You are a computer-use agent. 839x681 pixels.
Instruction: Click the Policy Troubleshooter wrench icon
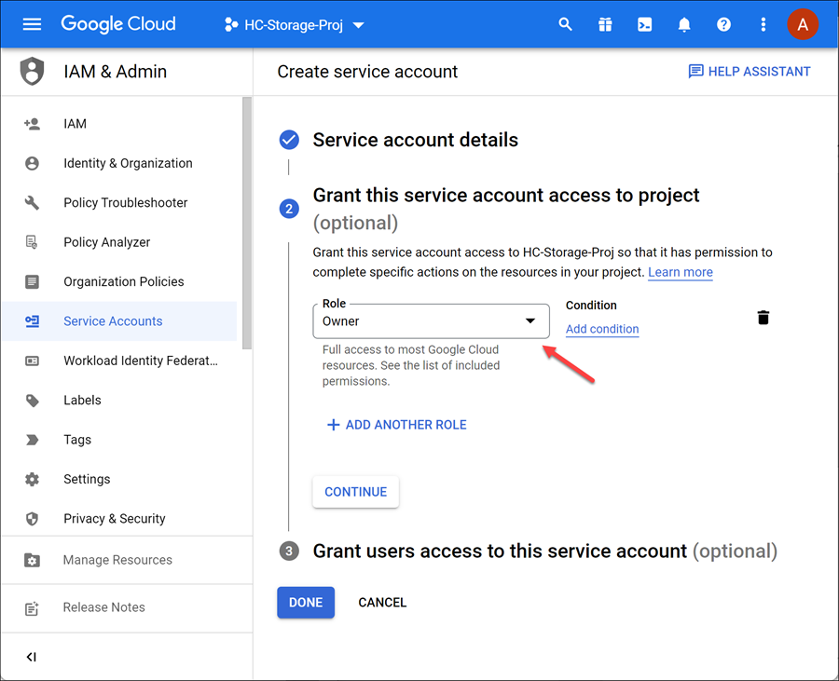(32, 202)
